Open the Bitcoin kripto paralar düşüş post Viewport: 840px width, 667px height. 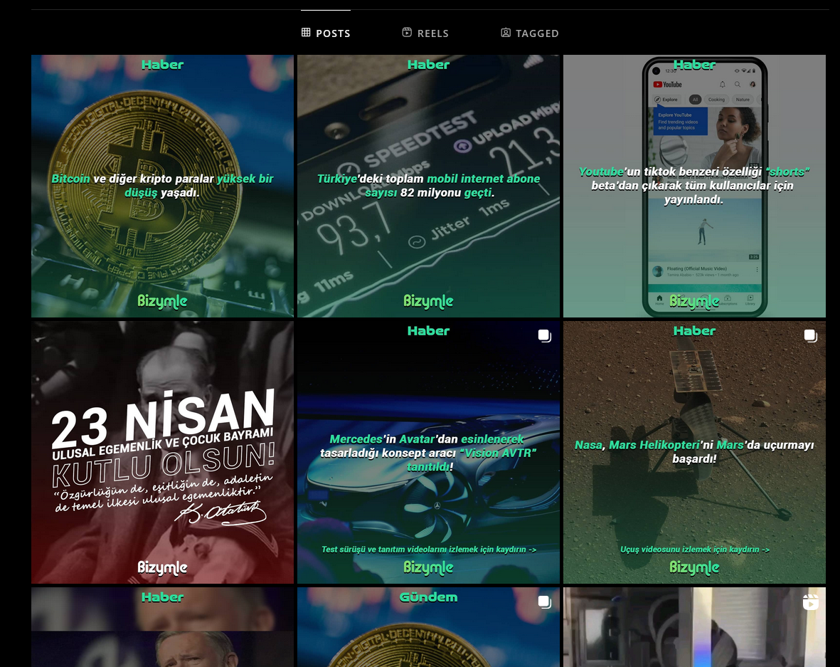[x=162, y=186]
